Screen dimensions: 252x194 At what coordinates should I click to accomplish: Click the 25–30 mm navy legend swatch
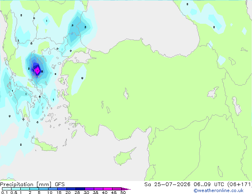click(x=80, y=189)
